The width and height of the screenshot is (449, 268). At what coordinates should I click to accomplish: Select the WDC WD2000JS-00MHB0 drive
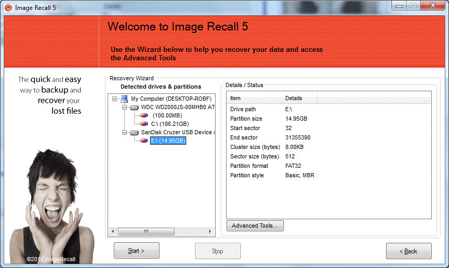pyautogui.click(x=177, y=108)
